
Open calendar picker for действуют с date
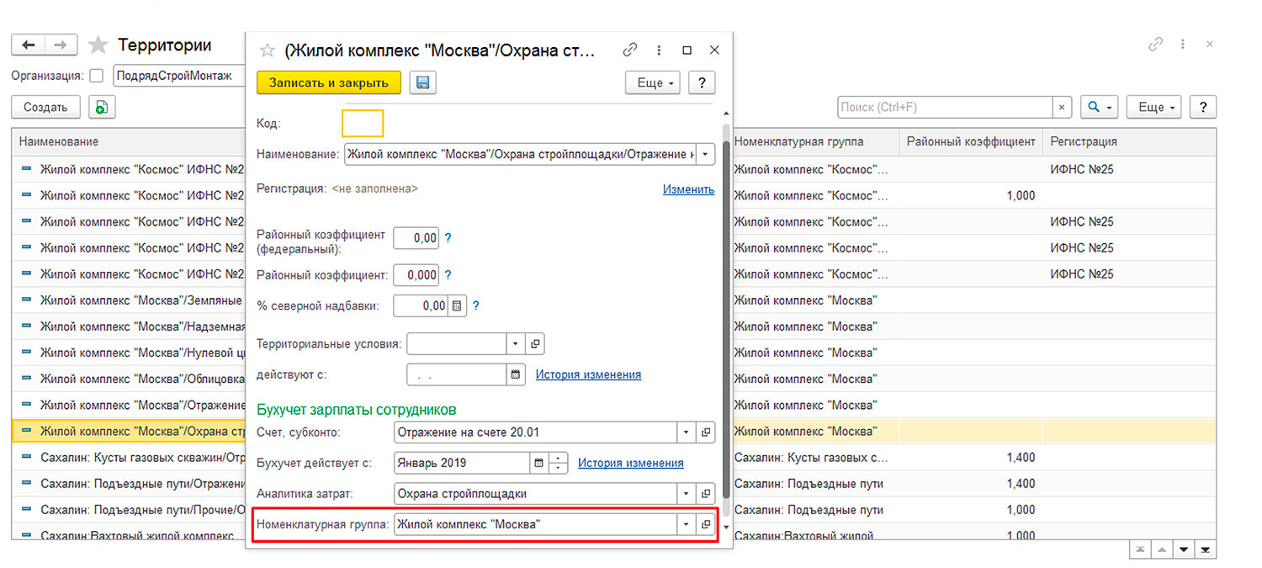(x=516, y=374)
